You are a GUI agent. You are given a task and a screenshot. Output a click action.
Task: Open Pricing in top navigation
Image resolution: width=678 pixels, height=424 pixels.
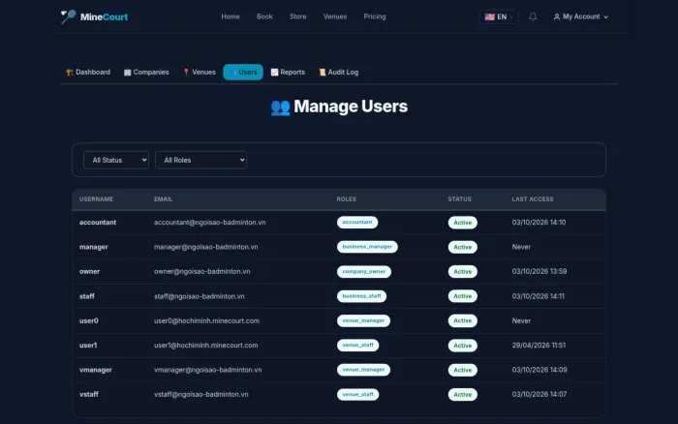(375, 16)
